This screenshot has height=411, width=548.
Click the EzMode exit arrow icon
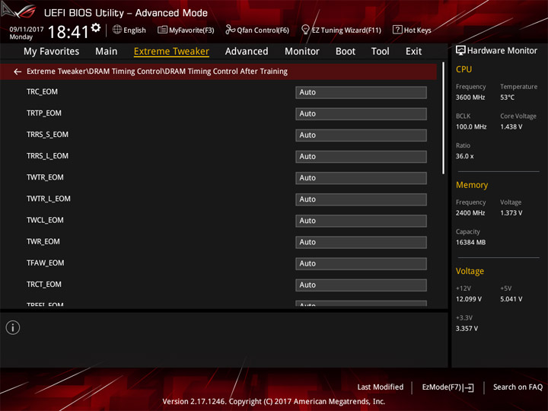469,387
